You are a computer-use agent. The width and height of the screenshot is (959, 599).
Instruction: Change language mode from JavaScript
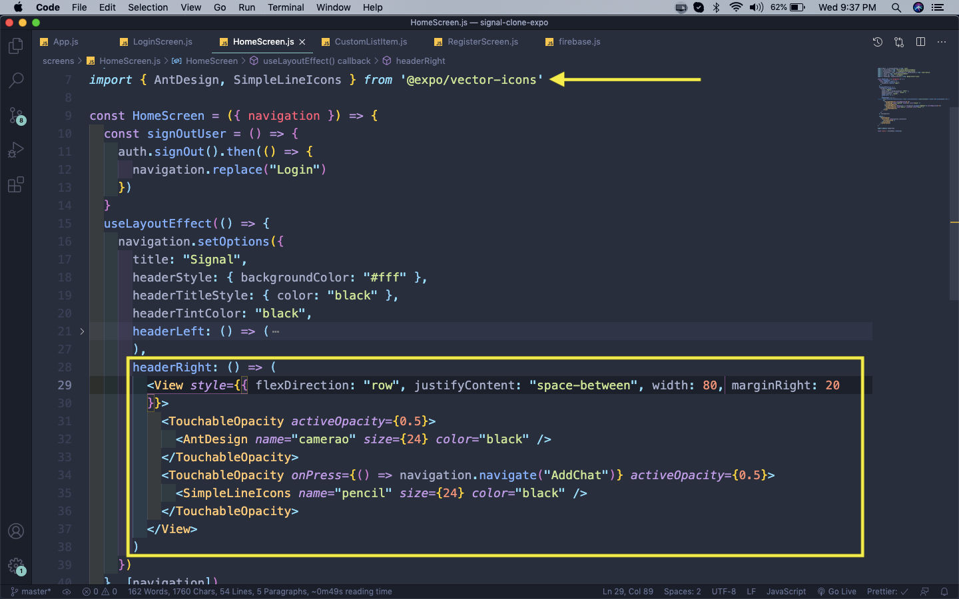coord(786,592)
